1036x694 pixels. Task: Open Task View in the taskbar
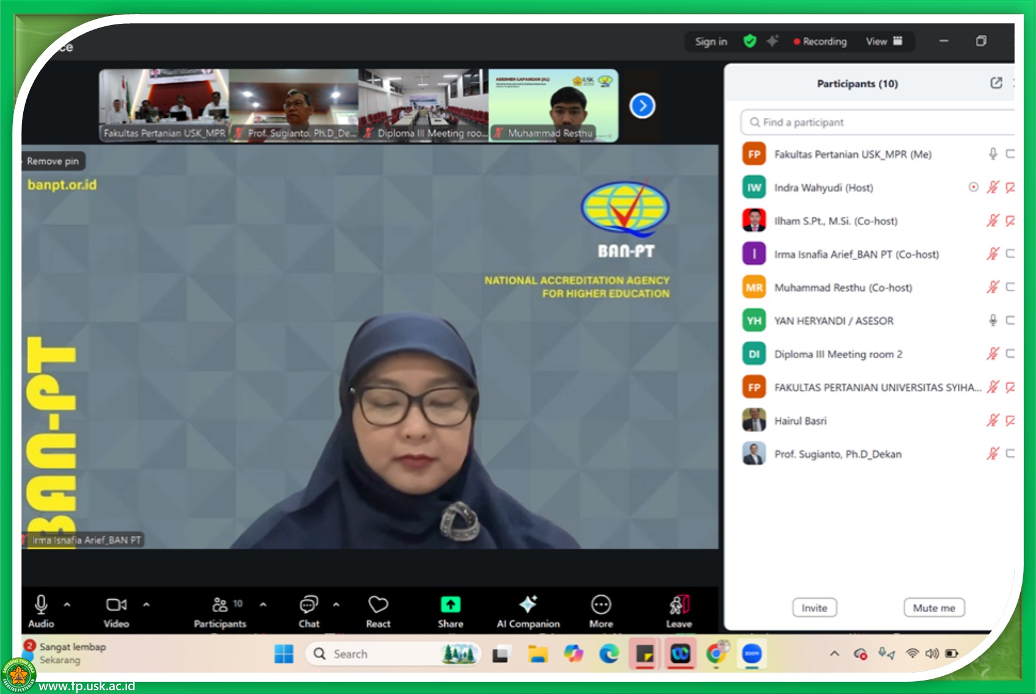tap(501, 654)
